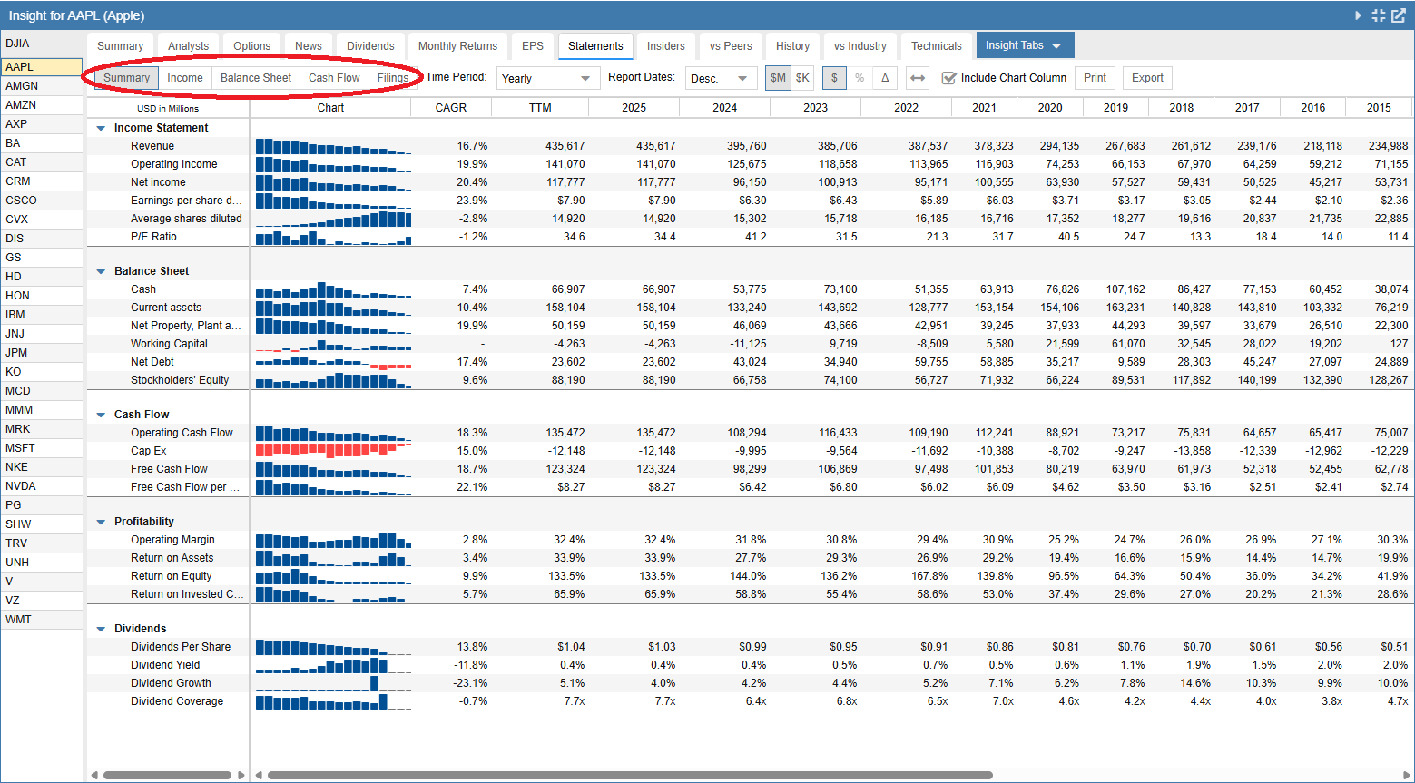Select the Cash Flow sub-tab
Image resolution: width=1415 pixels, height=783 pixels.
(334, 78)
